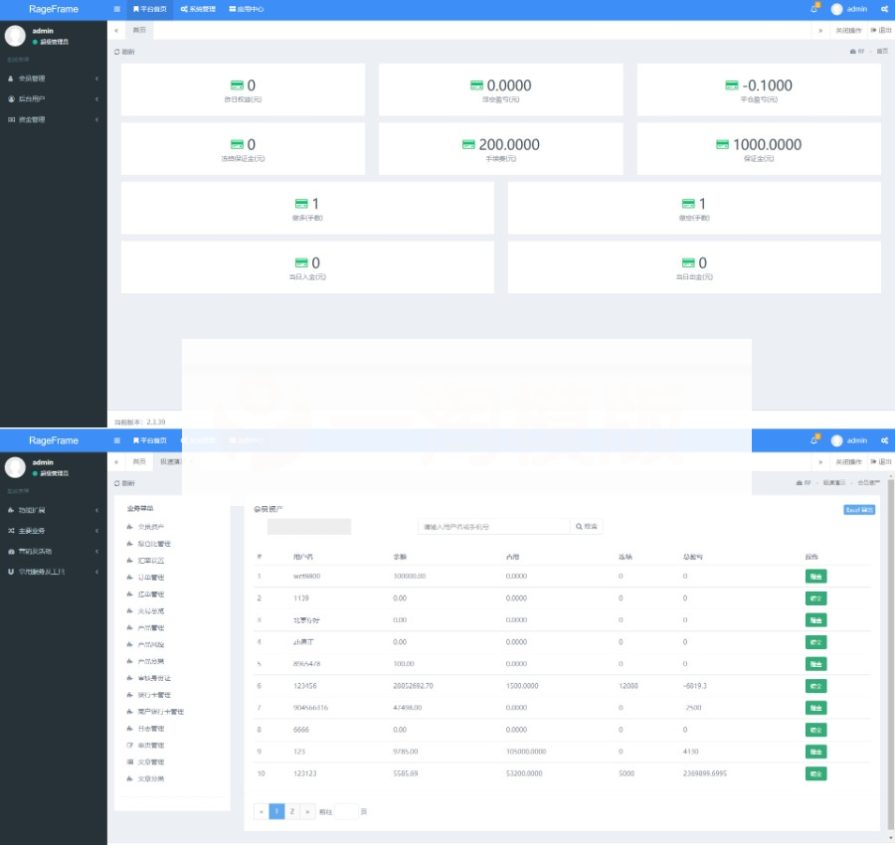Click the 搜索 button next to the search box
895x845 pixels.
pyautogui.click(x=587, y=527)
